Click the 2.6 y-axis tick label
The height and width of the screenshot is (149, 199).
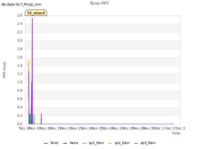coord(20,15)
